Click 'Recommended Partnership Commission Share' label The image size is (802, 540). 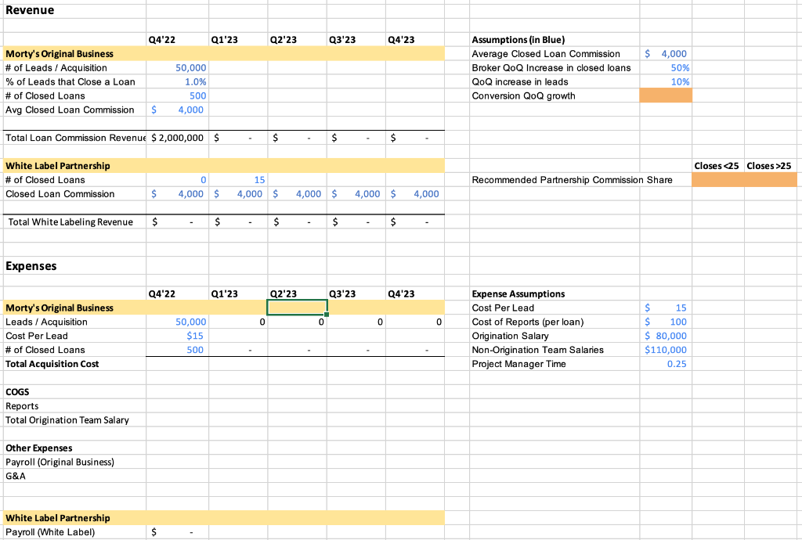pos(572,180)
